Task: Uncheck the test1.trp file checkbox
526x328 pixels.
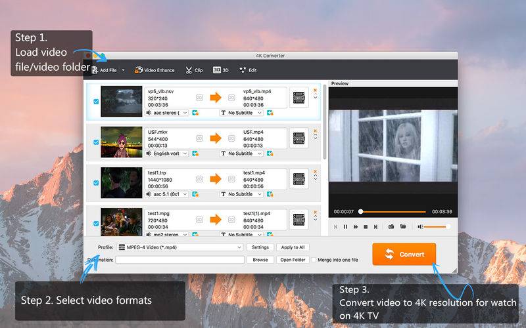Action: tap(96, 183)
